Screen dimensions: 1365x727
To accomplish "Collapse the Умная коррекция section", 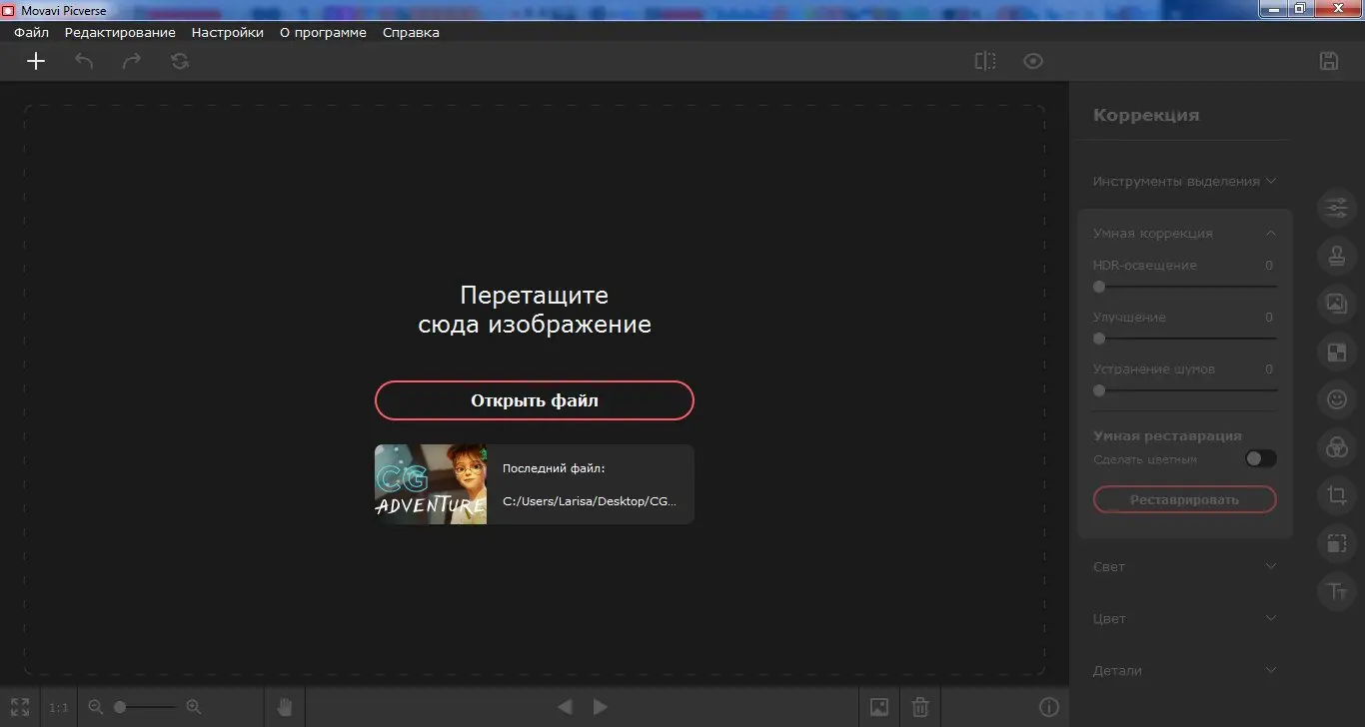I will 1270,232.
